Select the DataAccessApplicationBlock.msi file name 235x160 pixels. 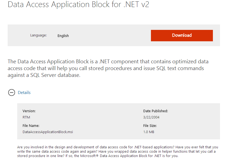(48, 132)
